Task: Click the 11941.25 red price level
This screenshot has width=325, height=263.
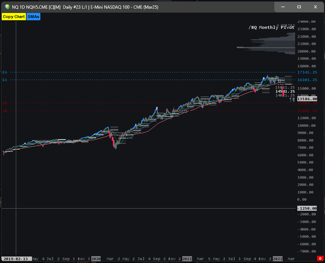Action: point(307,111)
